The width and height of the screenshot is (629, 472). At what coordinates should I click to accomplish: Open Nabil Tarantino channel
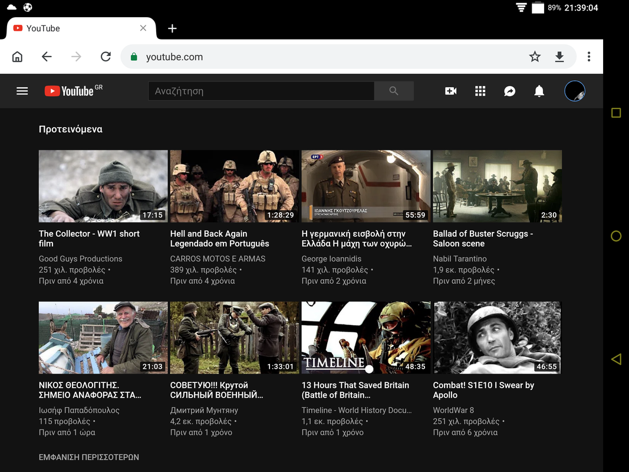pos(460,259)
